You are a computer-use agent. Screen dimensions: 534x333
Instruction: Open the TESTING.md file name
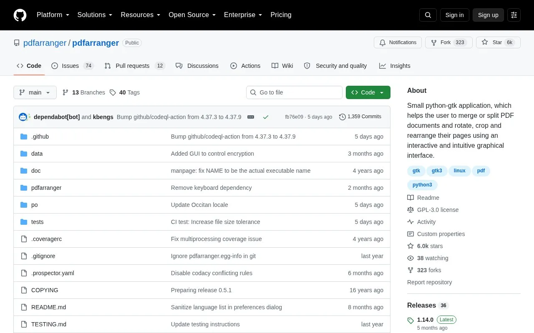point(49,324)
